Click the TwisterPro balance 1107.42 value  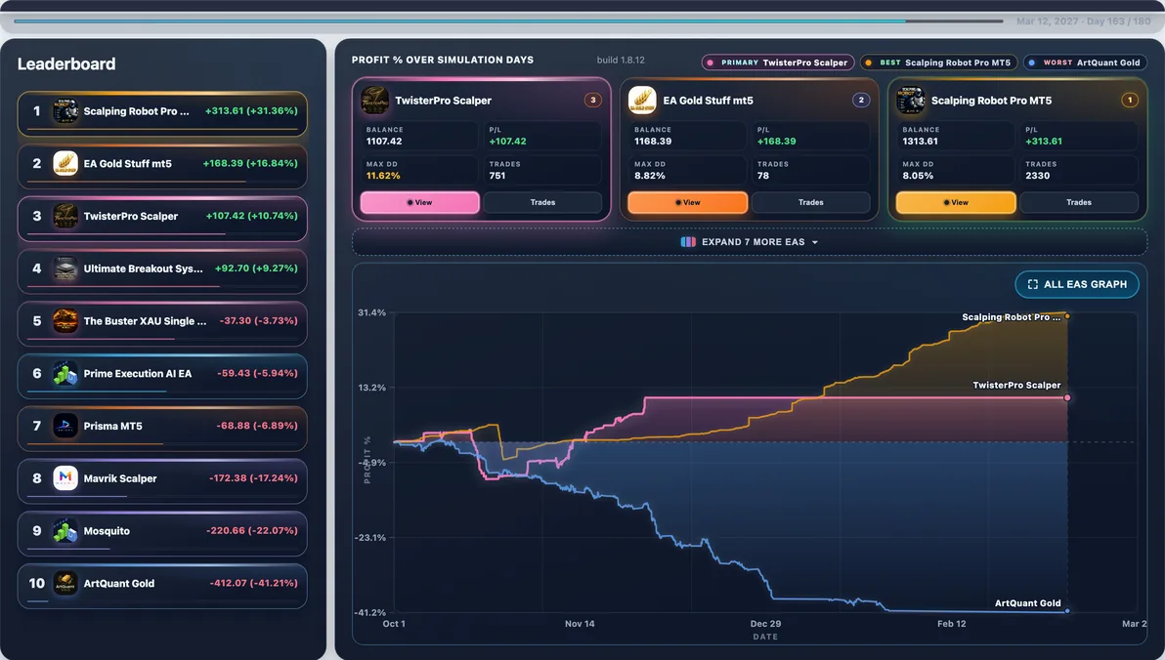(x=384, y=141)
